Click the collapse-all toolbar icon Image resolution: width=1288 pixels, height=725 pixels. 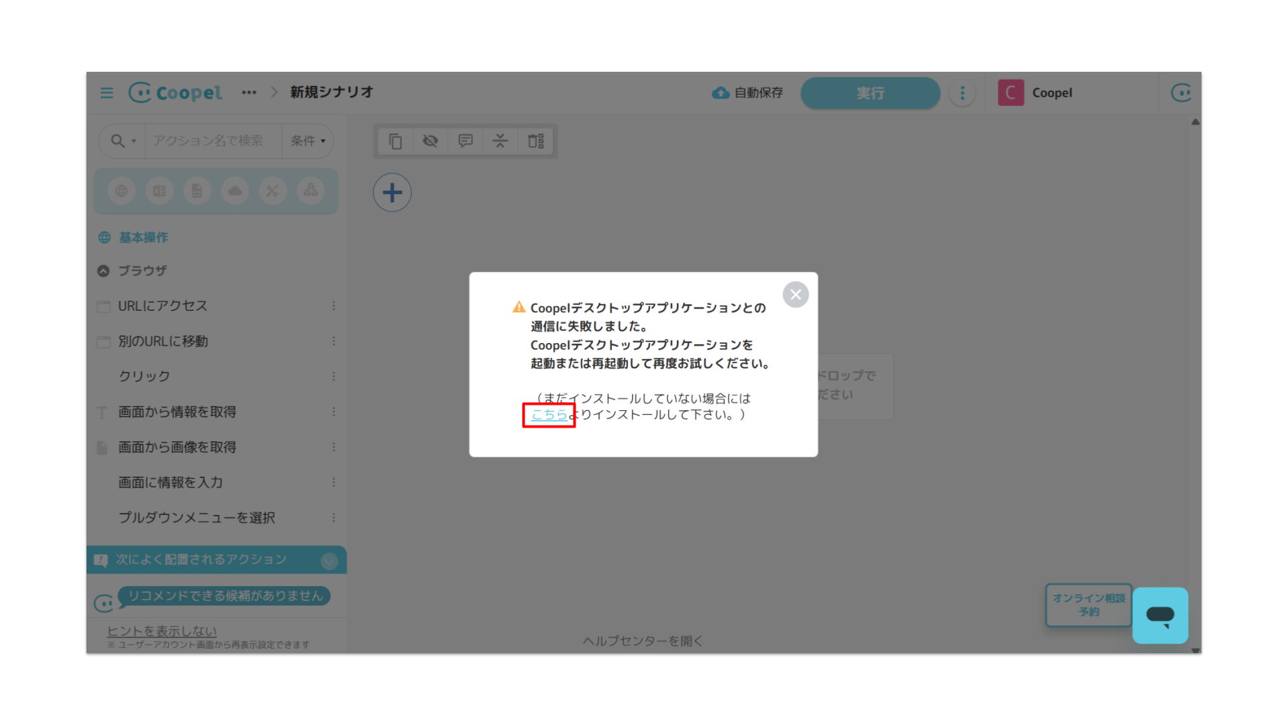click(500, 141)
